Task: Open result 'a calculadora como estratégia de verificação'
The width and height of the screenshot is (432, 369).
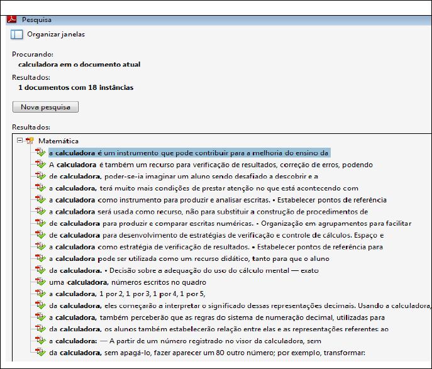Action: 216,247
